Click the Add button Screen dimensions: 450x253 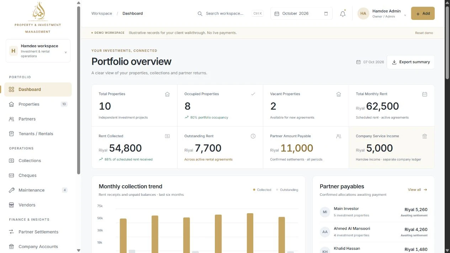[x=423, y=14]
